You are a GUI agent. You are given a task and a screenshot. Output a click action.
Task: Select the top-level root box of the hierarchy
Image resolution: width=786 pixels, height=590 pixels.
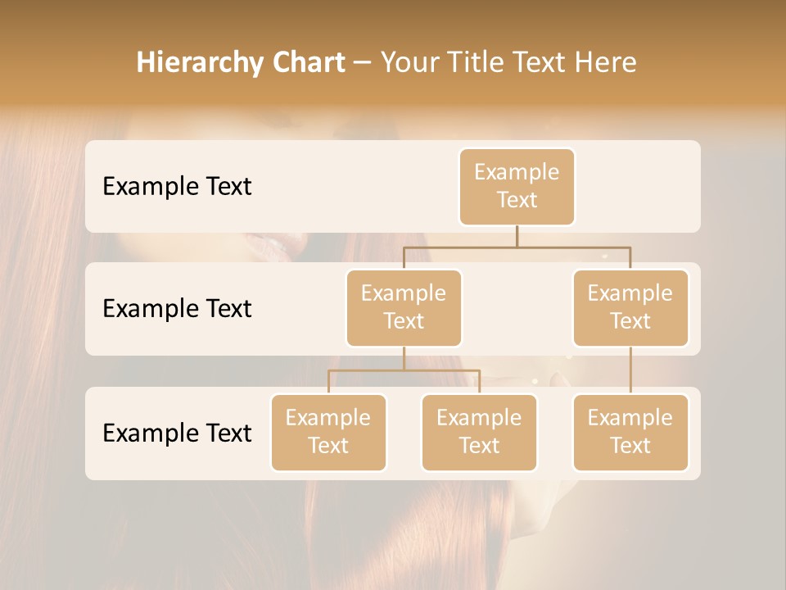tap(517, 186)
